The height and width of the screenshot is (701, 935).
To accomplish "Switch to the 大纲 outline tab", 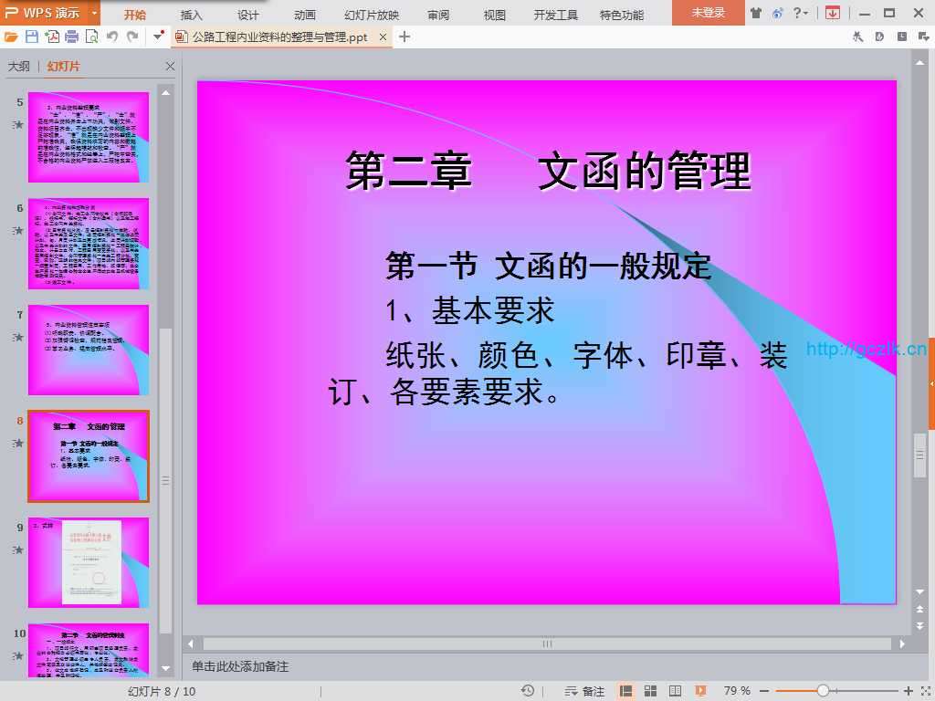I will click(19, 67).
